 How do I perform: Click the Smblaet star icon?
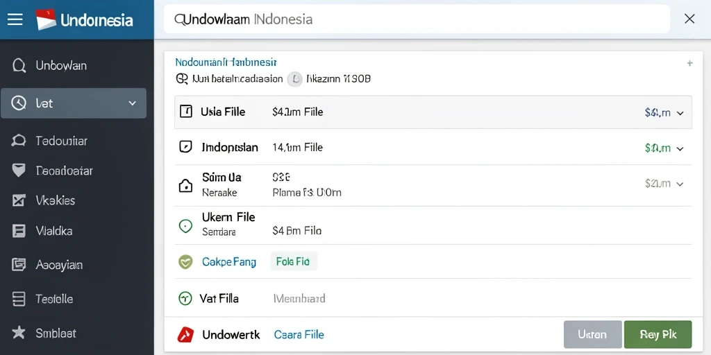pos(19,333)
